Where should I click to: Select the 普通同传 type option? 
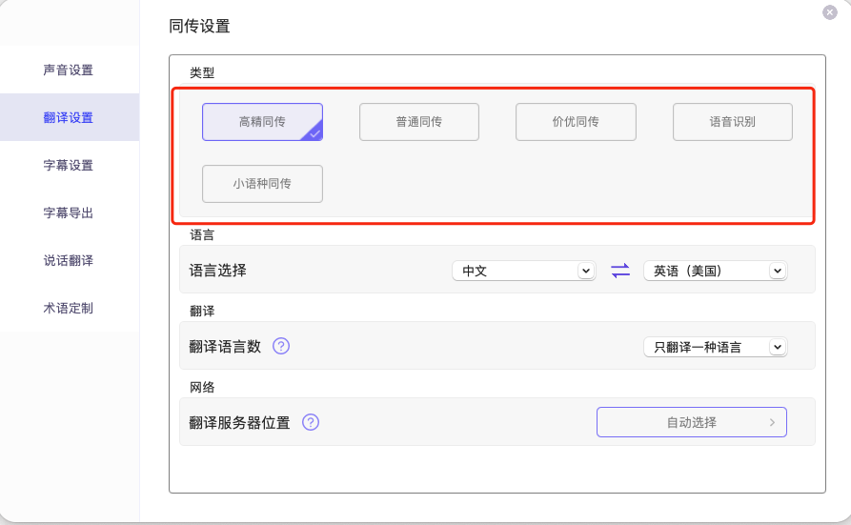coord(418,122)
